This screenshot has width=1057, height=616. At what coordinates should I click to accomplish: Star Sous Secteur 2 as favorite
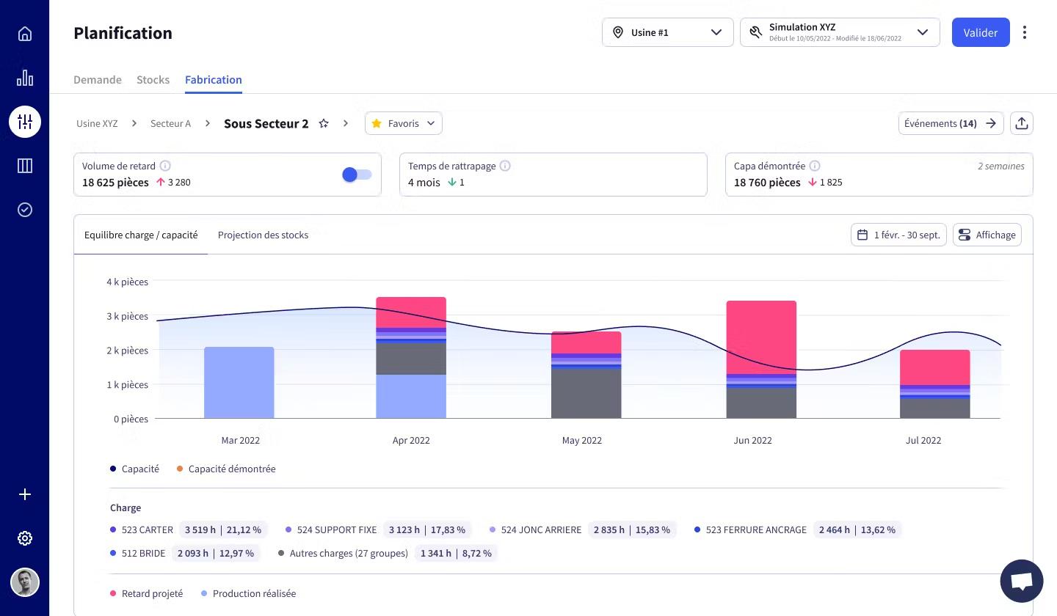coord(324,123)
